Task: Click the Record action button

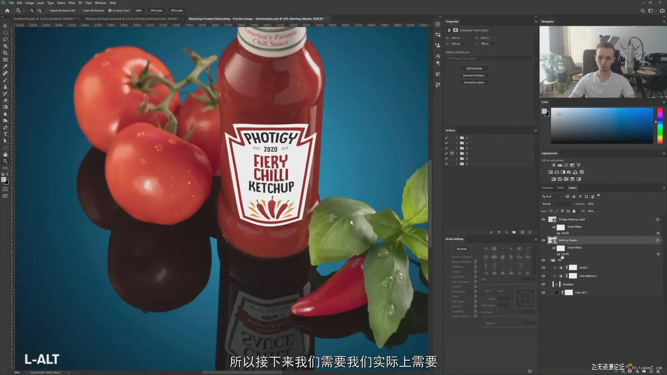Action: click(499, 232)
